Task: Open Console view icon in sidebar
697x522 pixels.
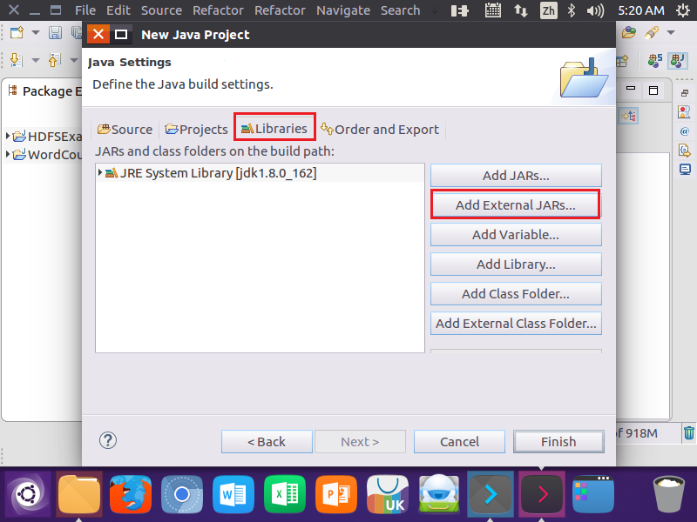Action: pos(685,170)
